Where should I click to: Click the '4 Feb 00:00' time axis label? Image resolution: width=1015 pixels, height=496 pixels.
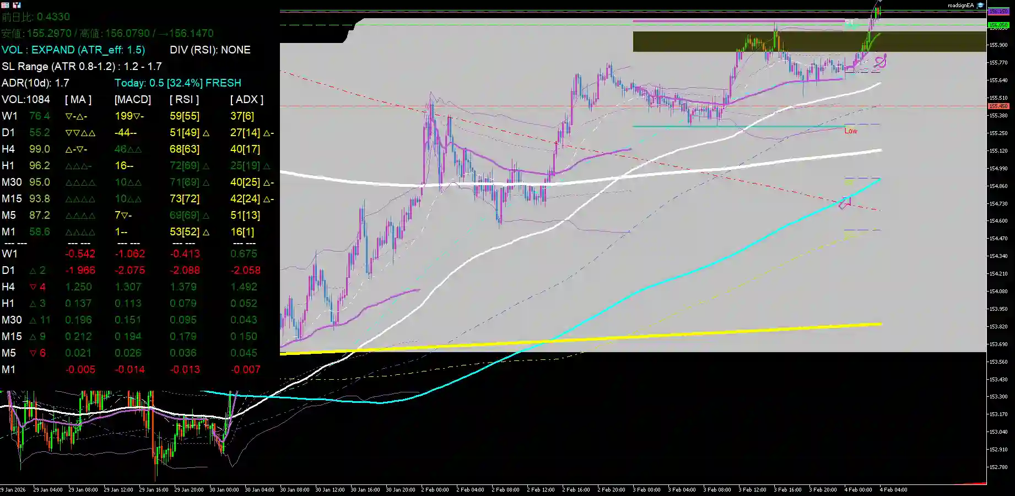pos(859,489)
